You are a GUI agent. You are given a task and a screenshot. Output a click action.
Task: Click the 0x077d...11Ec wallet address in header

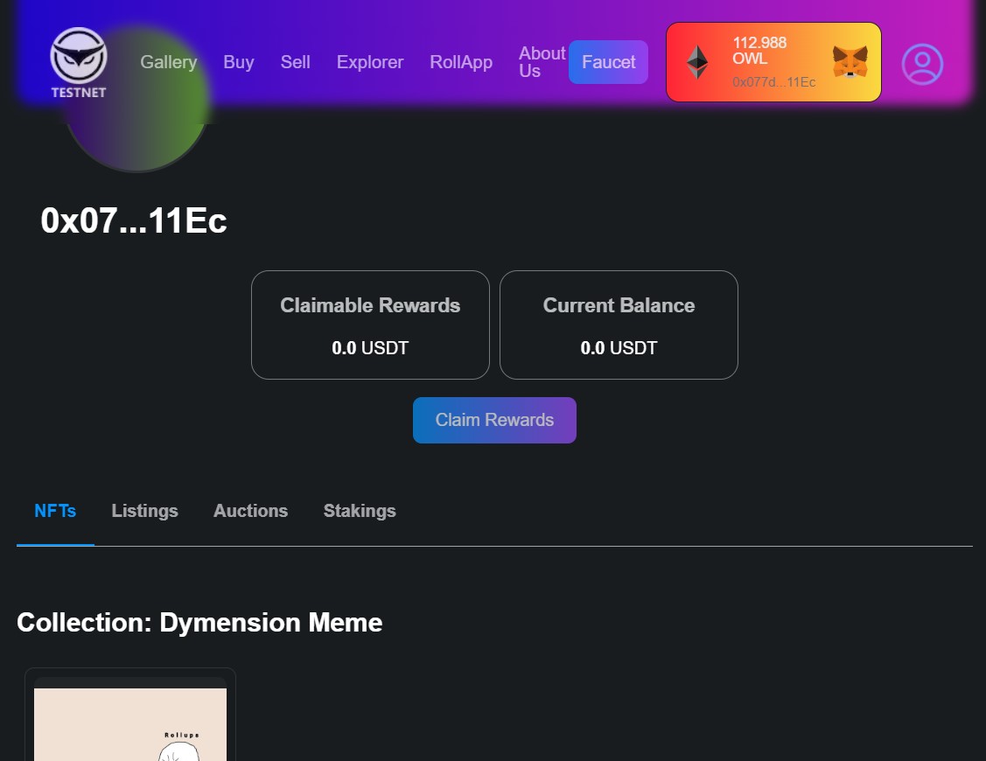click(x=773, y=82)
